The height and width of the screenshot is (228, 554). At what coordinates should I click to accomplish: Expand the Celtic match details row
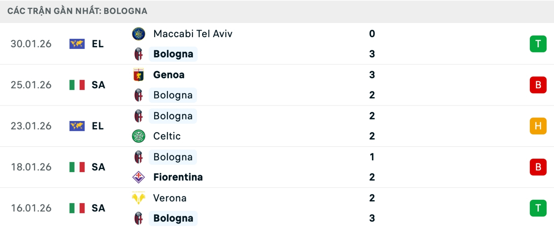pos(277,126)
